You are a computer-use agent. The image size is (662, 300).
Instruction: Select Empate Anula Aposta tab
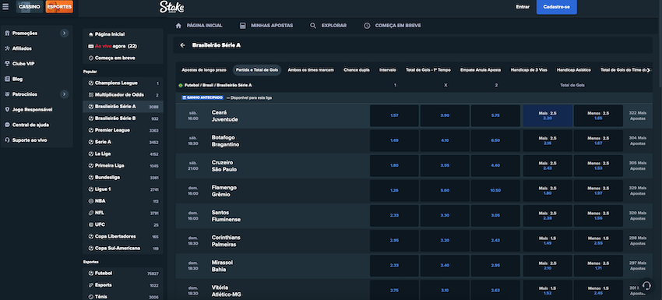[481, 69]
